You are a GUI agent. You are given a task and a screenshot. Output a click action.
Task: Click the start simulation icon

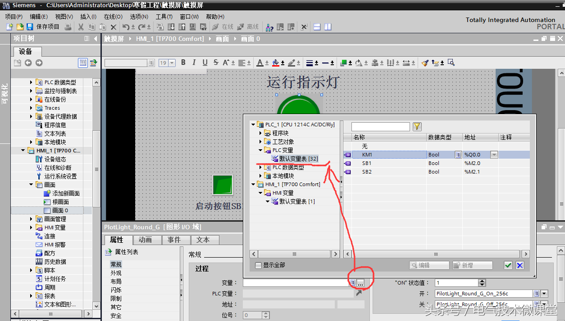[193, 27]
